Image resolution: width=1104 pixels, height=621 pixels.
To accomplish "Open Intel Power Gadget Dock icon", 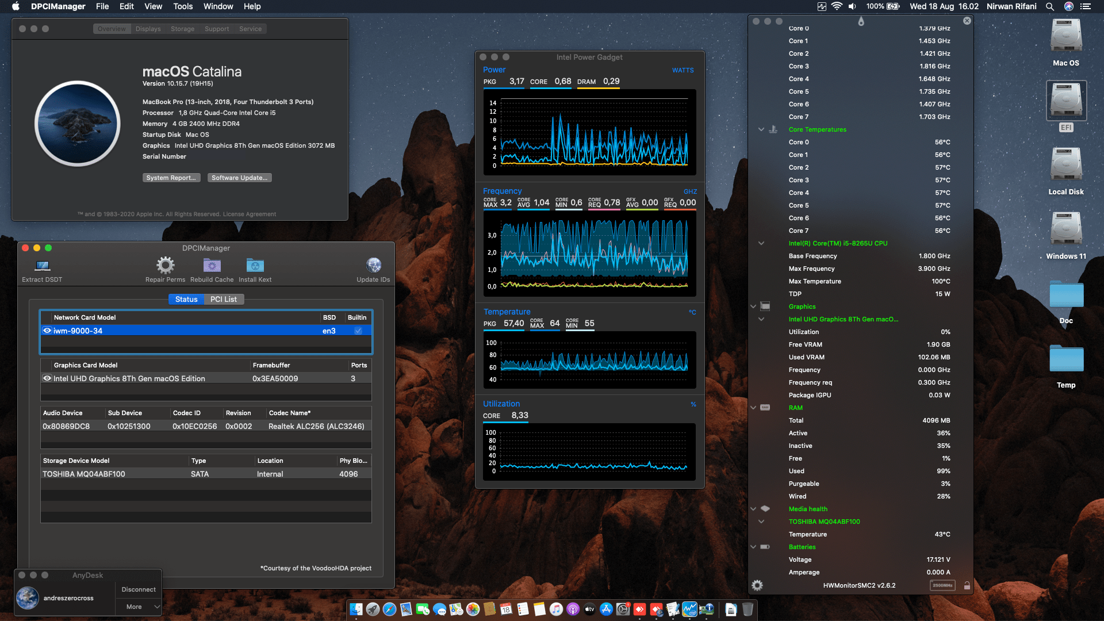I will click(689, 609).
